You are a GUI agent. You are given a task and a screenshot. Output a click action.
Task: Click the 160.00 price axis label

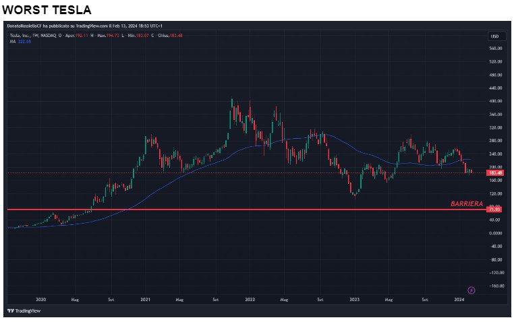(495, 181)
